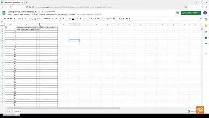Open the borders menu
The width and height of the screenshot is (209, 118).
(x=81, y=18)
